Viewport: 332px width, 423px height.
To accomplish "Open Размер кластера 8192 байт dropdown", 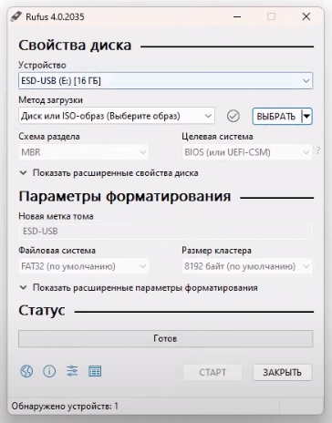I will pos(246,266).
